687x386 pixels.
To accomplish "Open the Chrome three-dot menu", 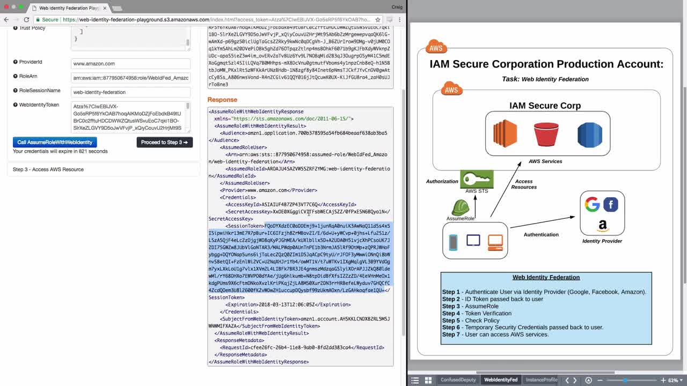I will click(x=400, y=19).
